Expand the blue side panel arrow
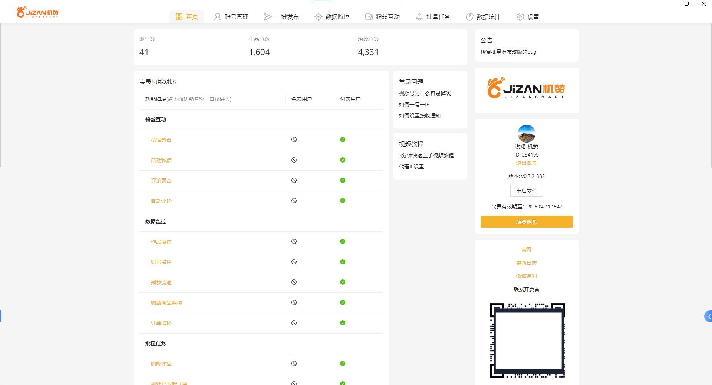This screenshot has height=385, width=712. (x=708, y=317)
